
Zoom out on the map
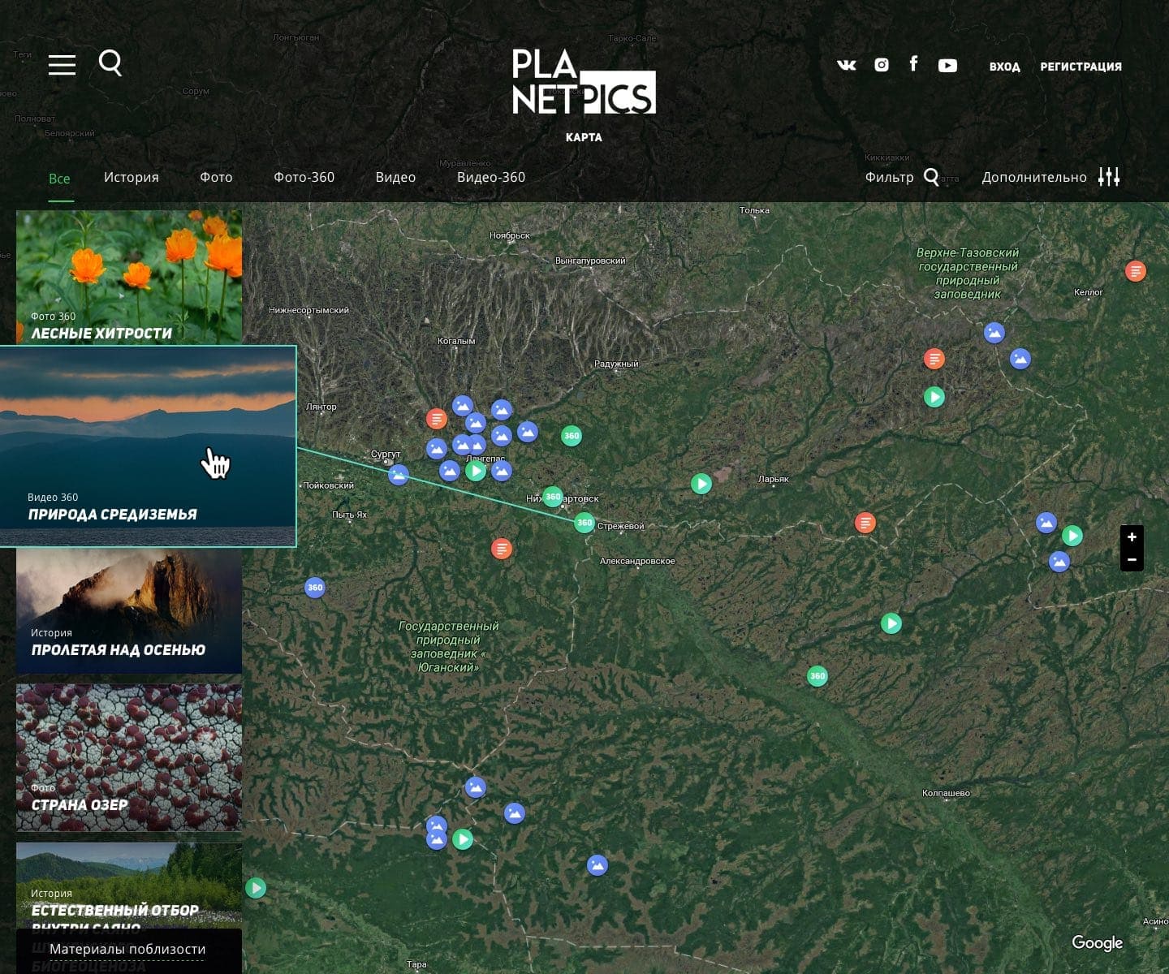pos(1132,560)
